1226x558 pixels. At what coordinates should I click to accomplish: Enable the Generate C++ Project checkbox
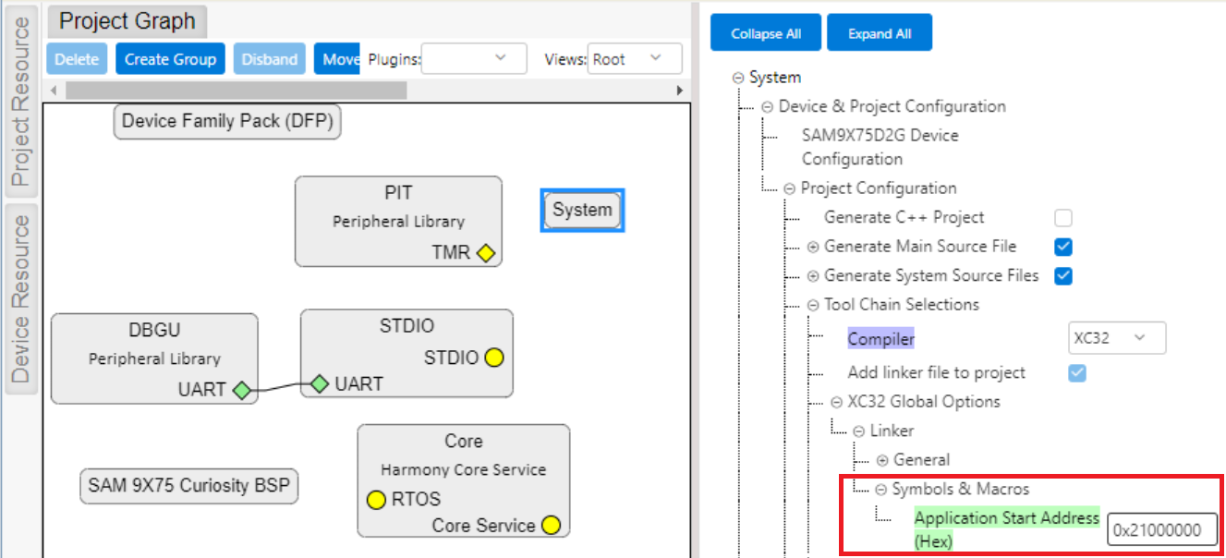[x=1062, y=217]
